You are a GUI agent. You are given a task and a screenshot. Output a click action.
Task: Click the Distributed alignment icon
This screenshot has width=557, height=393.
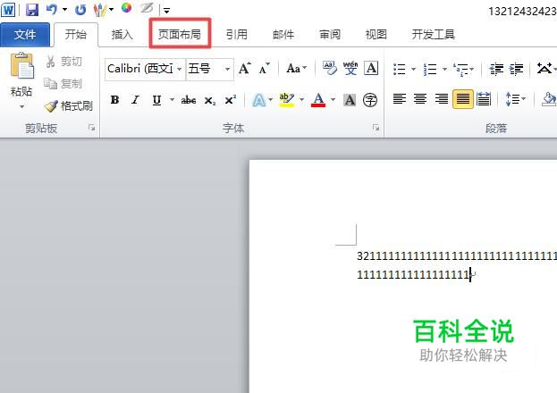click(x=484, y=98)
